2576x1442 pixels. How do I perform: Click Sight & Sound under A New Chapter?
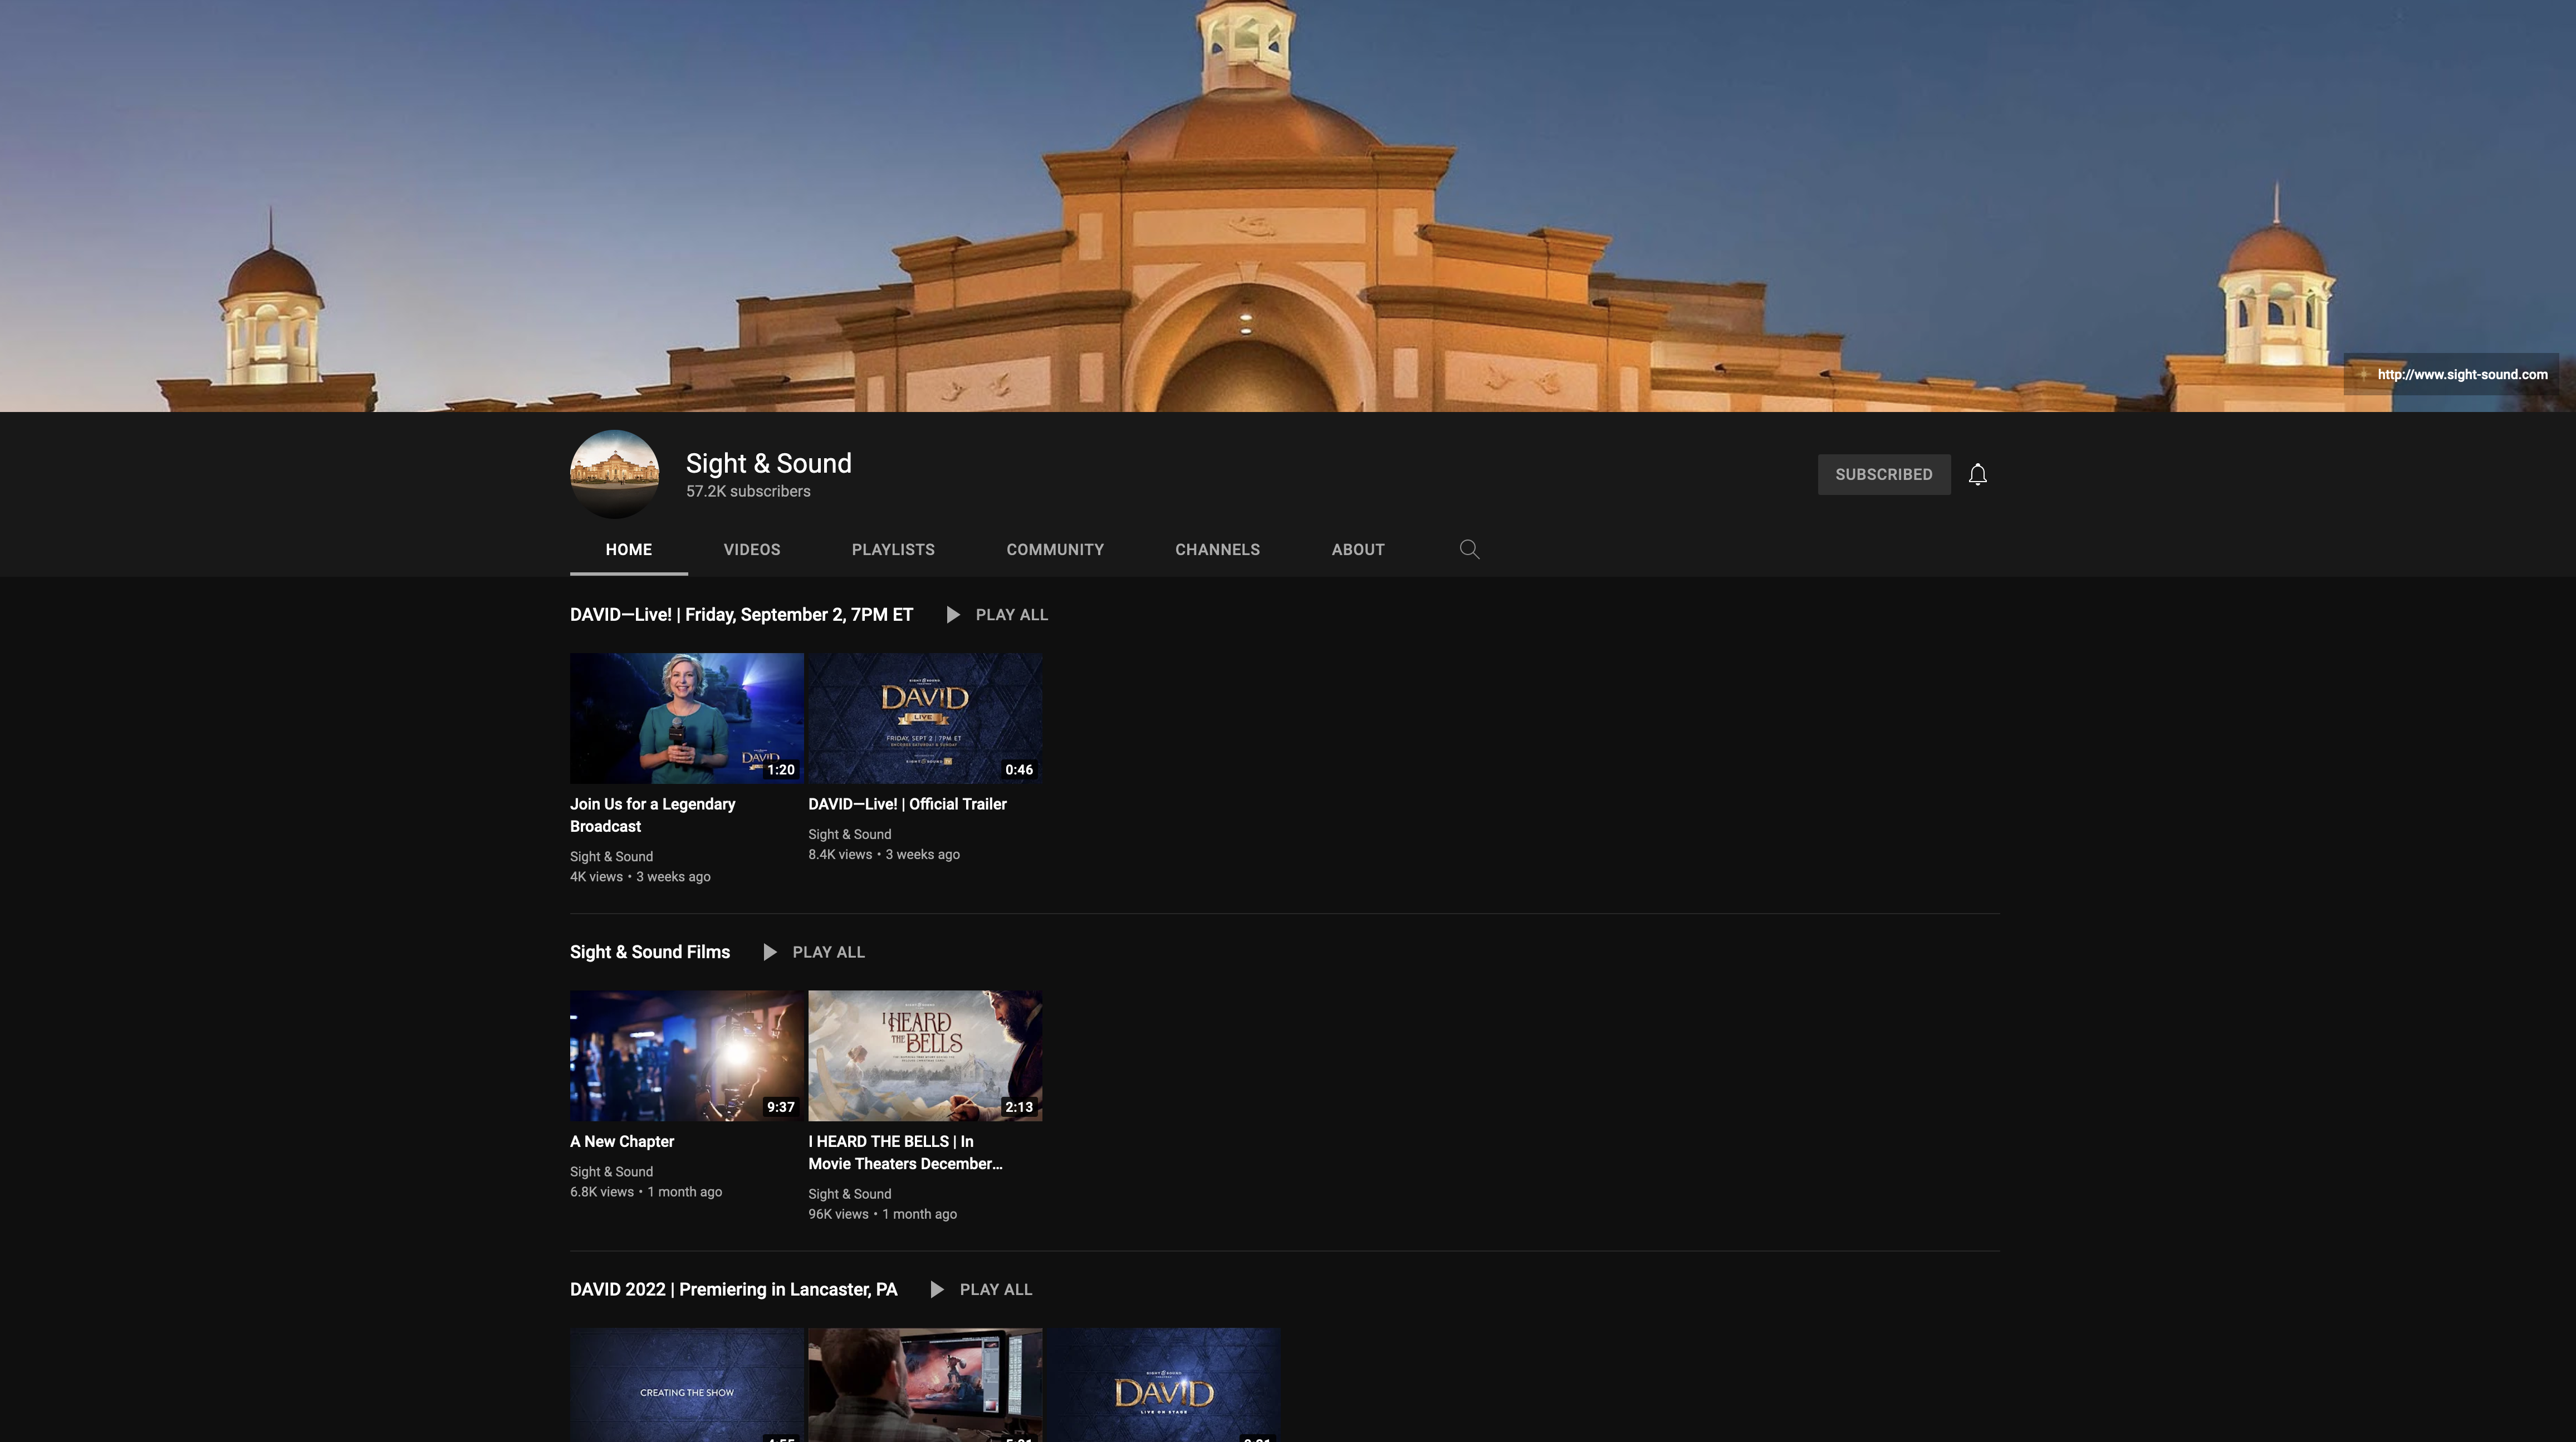[x=611, y=1172]
